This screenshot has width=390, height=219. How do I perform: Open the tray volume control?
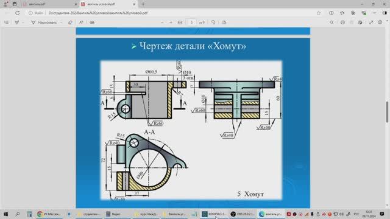[341, 214]
